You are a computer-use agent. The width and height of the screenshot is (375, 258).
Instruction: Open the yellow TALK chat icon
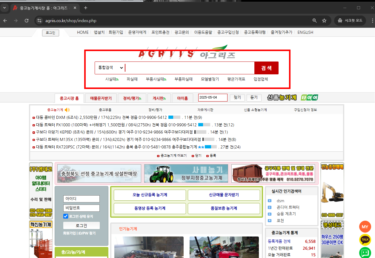tap(365, 240)
